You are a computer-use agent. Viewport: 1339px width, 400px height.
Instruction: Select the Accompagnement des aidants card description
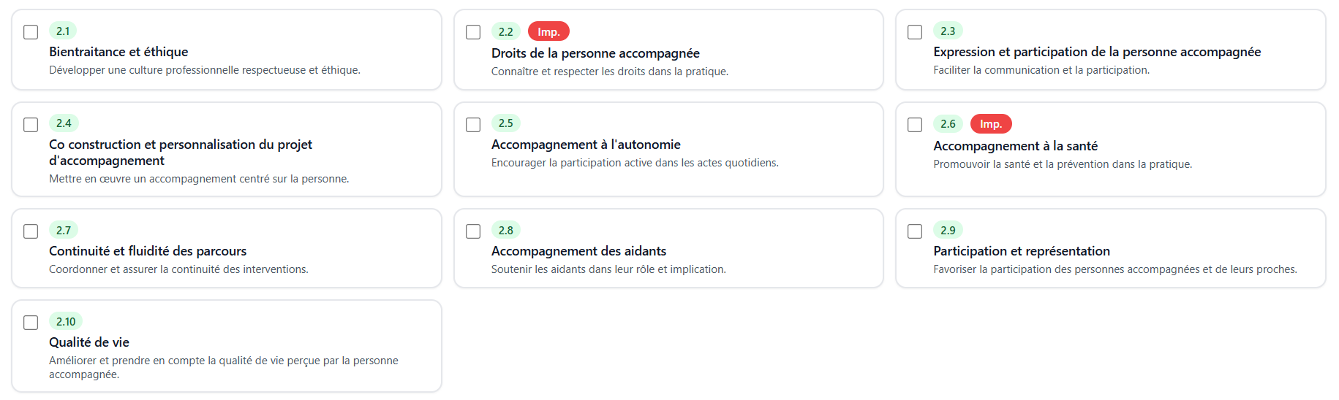click(x=608, y=269)
